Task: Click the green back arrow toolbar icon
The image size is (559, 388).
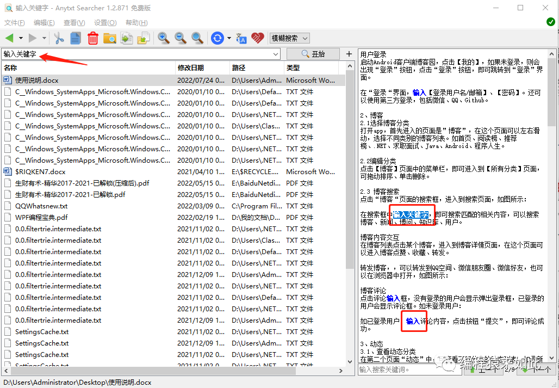Action: click(9, 38)
